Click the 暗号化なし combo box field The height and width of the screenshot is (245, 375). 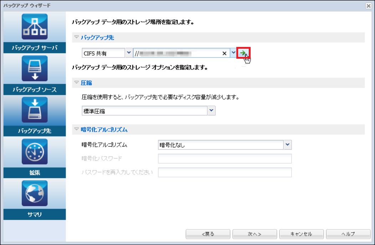pos(221,145)
